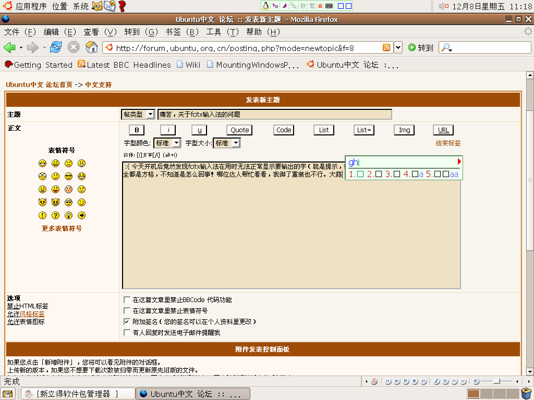This screenshot has height=400, width=534.
Task: Insert the question mark emoticon
Action: (55, 215)
